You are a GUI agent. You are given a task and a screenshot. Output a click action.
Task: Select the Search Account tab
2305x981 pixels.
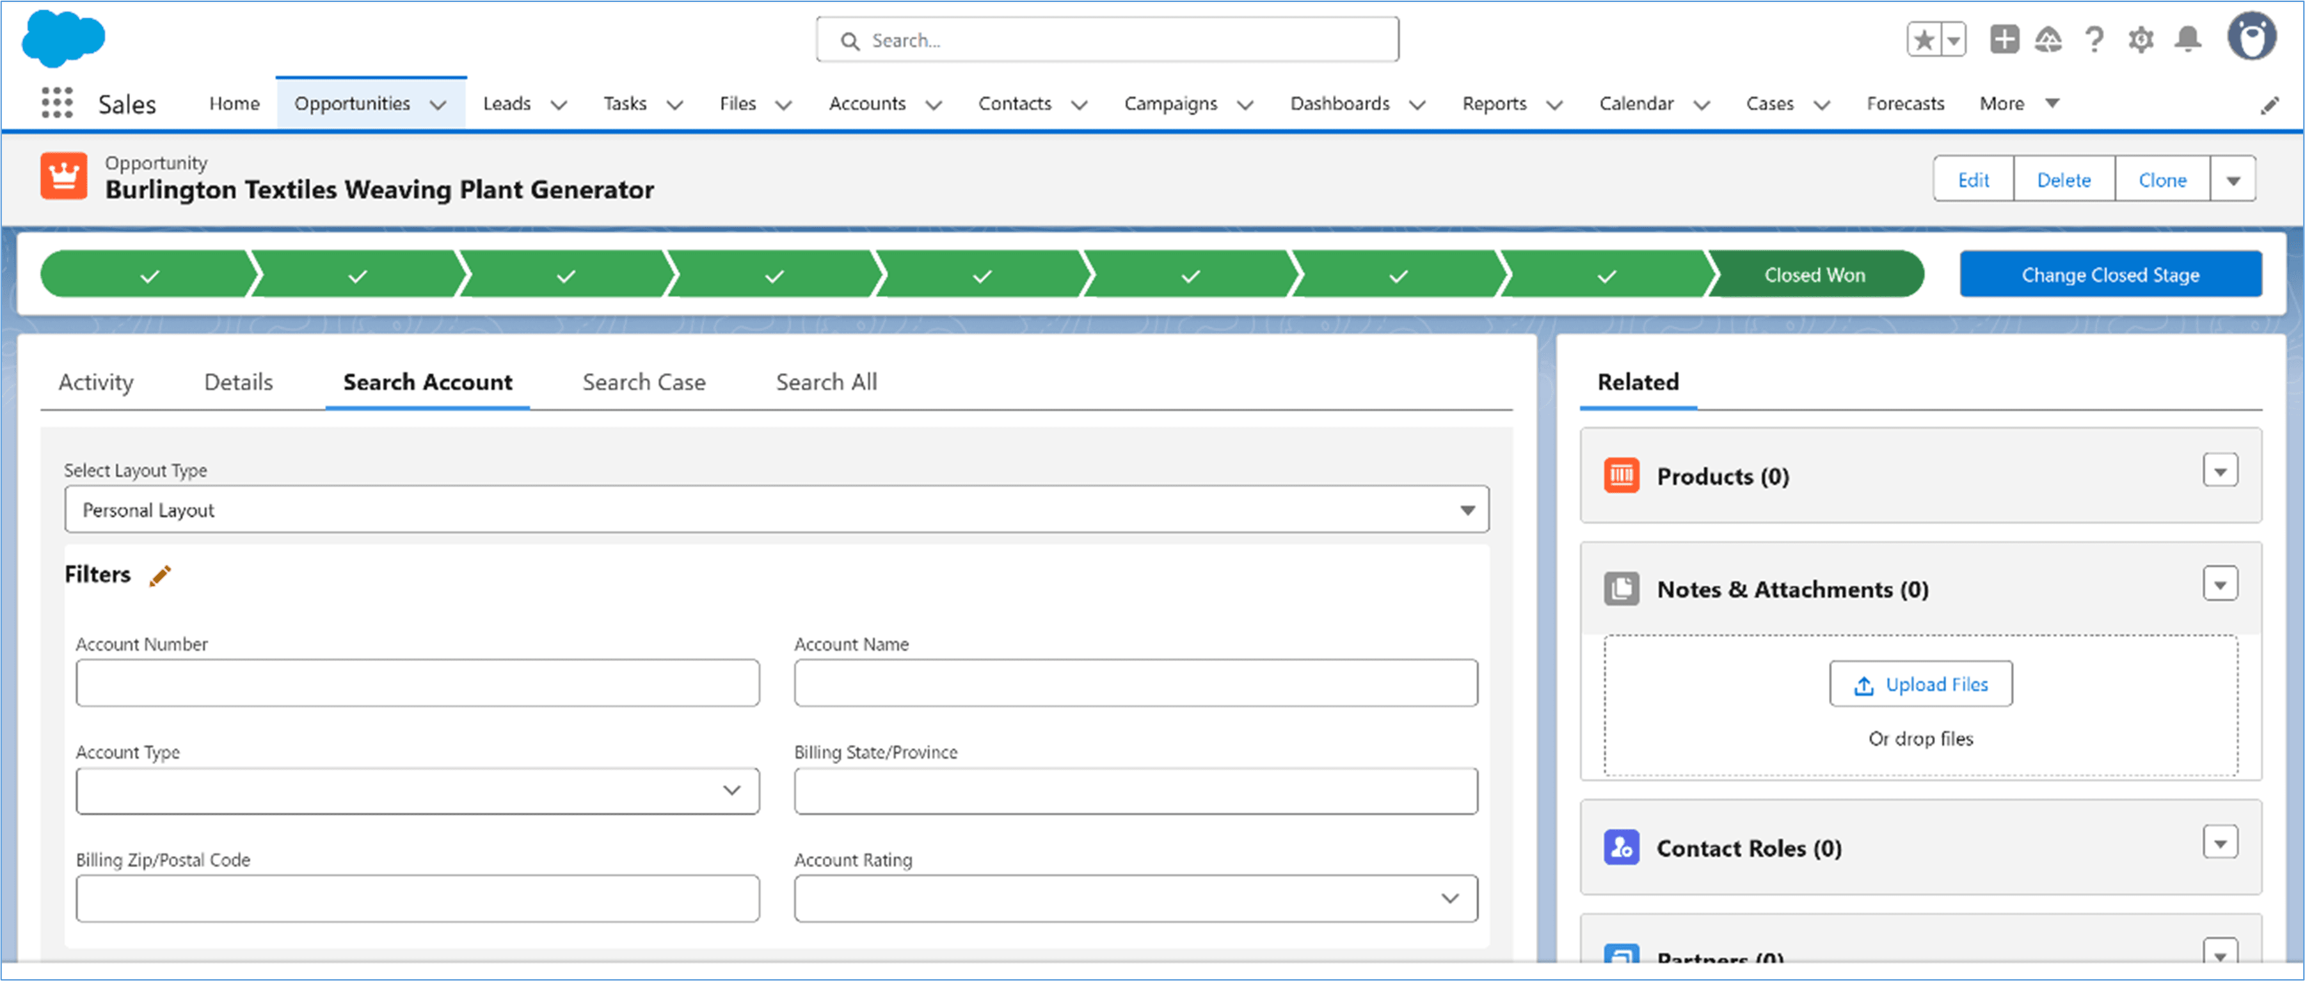coord(427,382)
